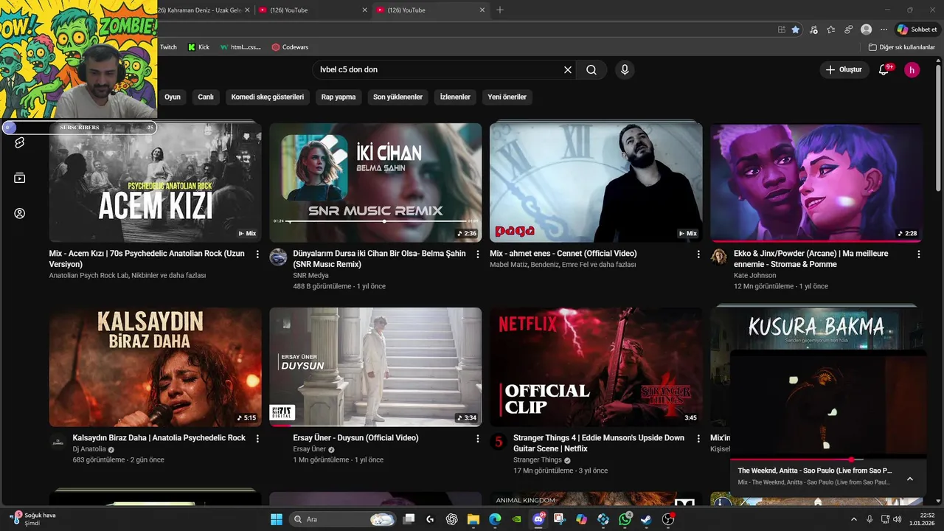This screenshot has width=944, height=531.
Task: Open Subscriptions icon in the sidebar
Action: coord(20,178)
